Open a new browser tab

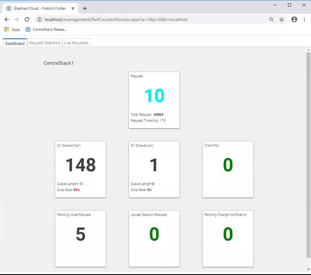click(x=85, y=8)
